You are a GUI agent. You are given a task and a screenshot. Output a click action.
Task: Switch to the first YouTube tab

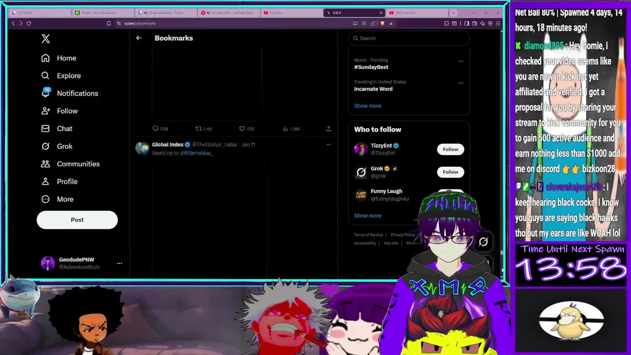(291, 13)
